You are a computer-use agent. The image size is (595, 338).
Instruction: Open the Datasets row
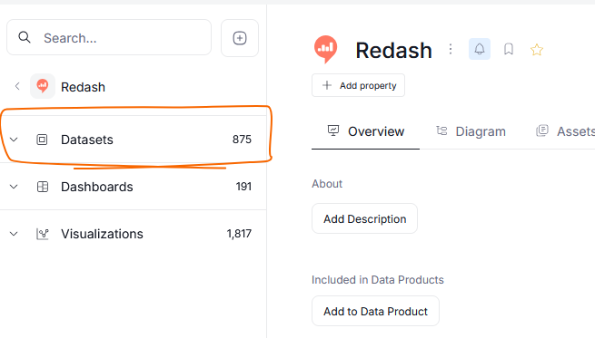point(134,140)
